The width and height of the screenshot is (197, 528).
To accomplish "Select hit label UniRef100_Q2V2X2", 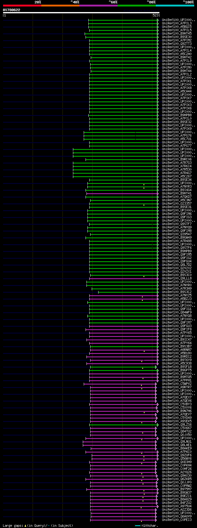I will tap(177, 268).
